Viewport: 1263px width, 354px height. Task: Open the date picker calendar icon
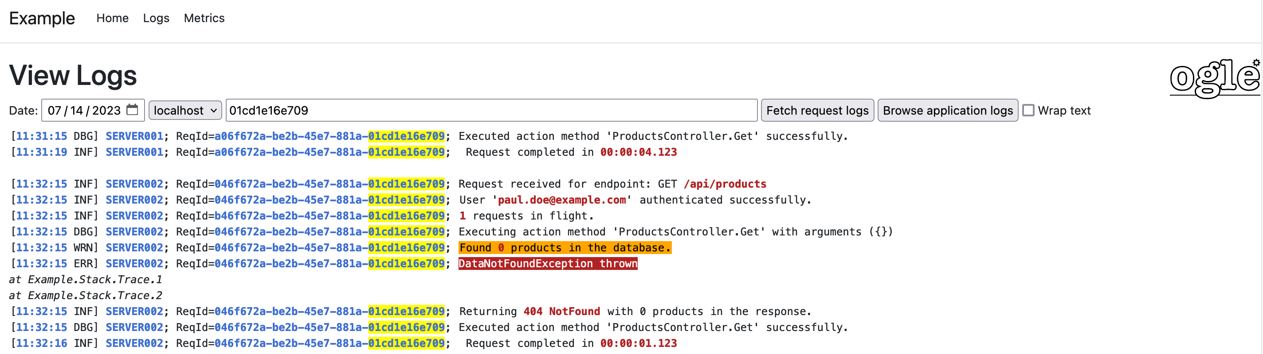coord(133,110)
